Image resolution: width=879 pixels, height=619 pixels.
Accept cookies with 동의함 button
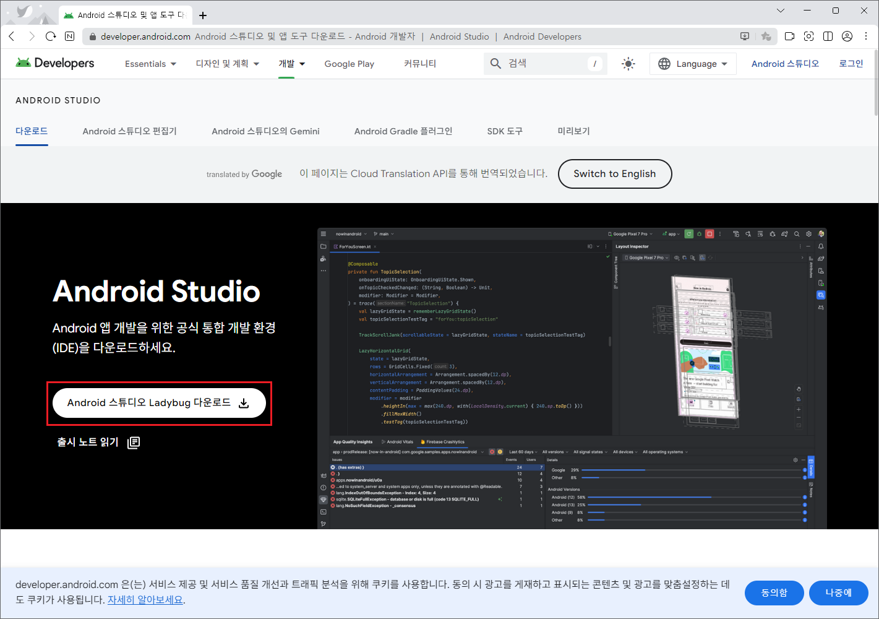(774, 593)
